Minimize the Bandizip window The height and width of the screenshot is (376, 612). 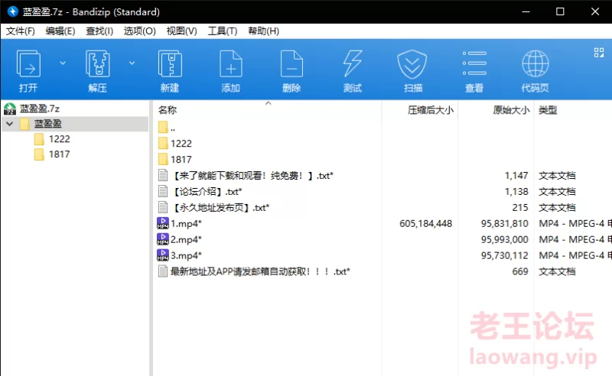tap(526, 11)
